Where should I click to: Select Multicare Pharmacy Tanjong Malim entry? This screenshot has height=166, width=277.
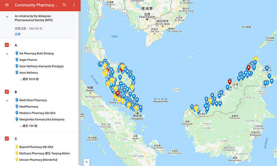pos(45,153)
